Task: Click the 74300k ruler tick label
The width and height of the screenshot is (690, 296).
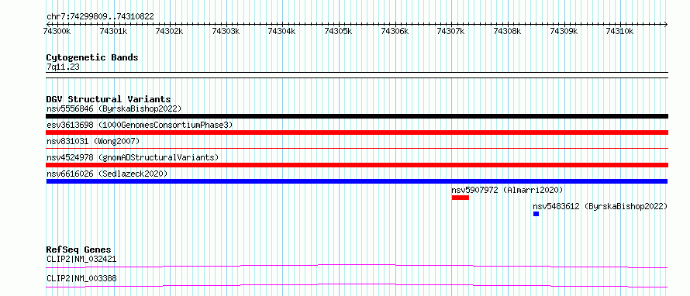Action: [57, 31]
